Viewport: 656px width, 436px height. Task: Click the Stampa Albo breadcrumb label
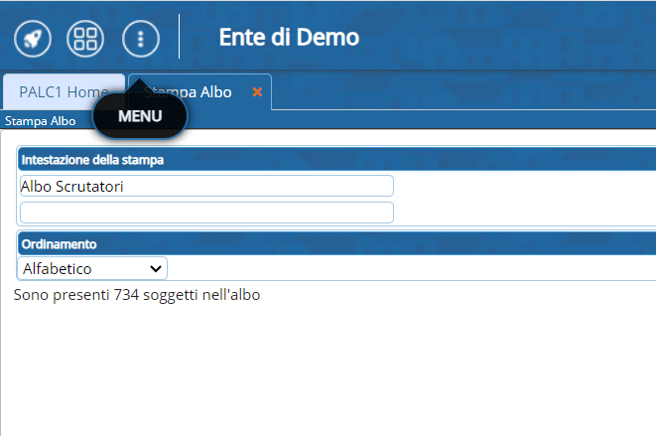40,121
